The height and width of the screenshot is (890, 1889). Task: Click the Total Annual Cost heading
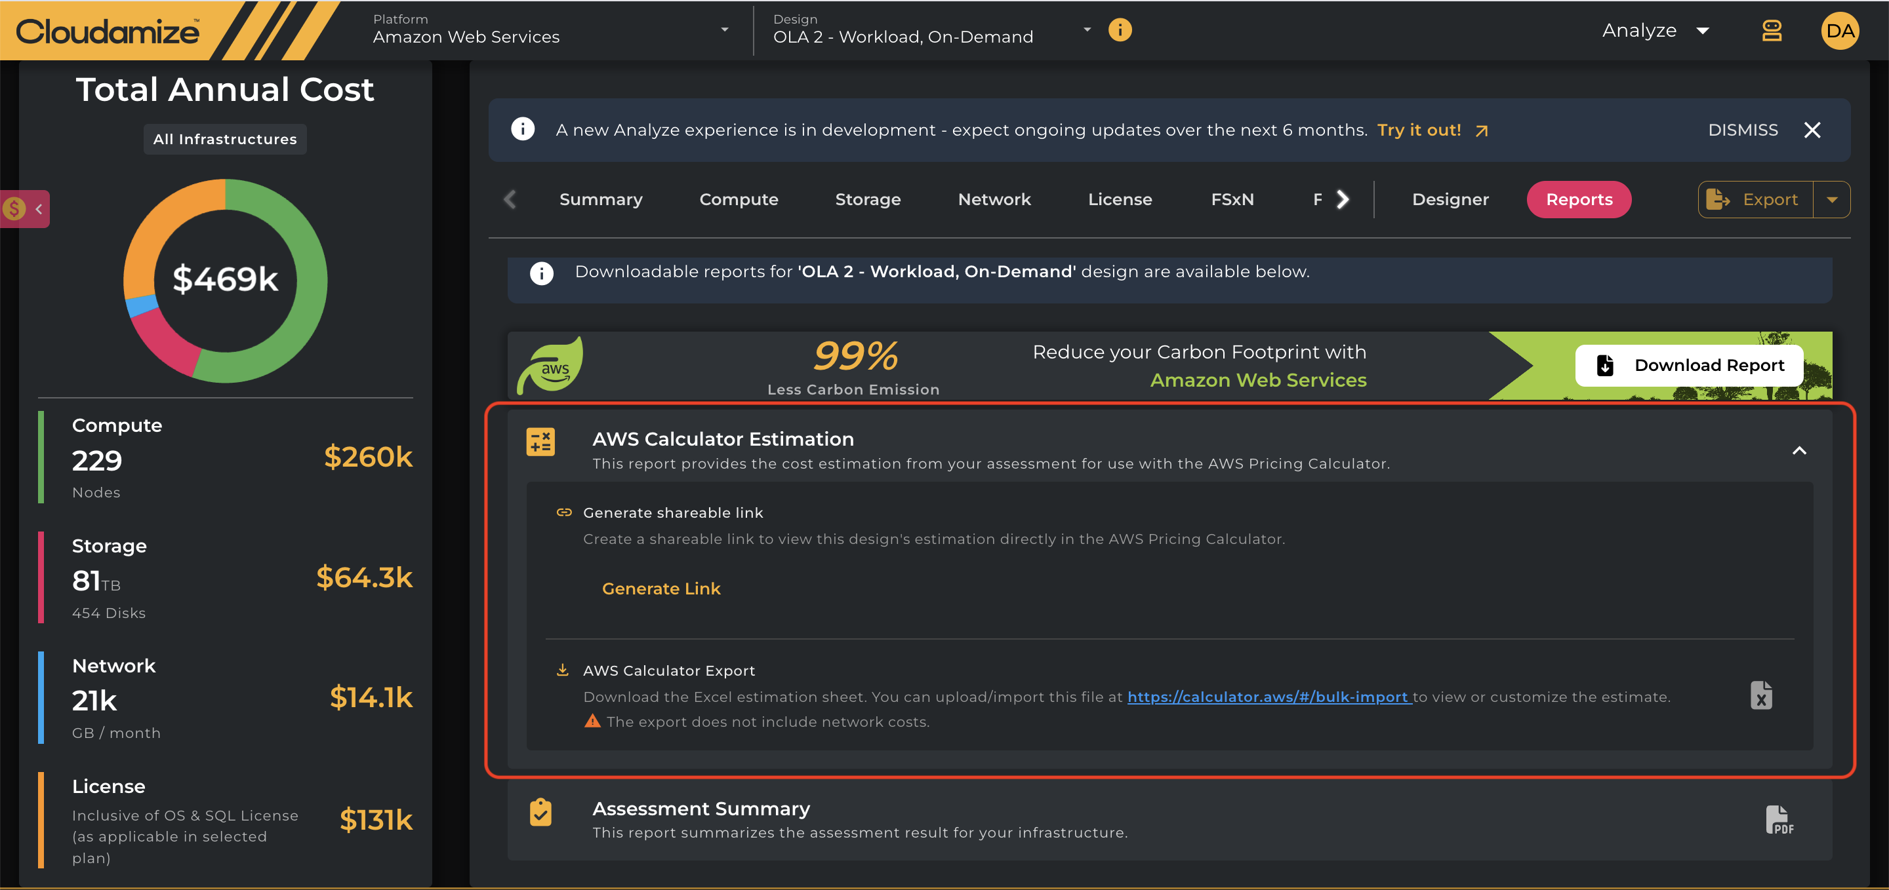[x=225, y=89]
